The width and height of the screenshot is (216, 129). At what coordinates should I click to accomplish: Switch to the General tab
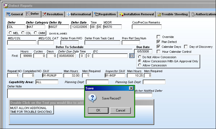(x=15, y=14)
